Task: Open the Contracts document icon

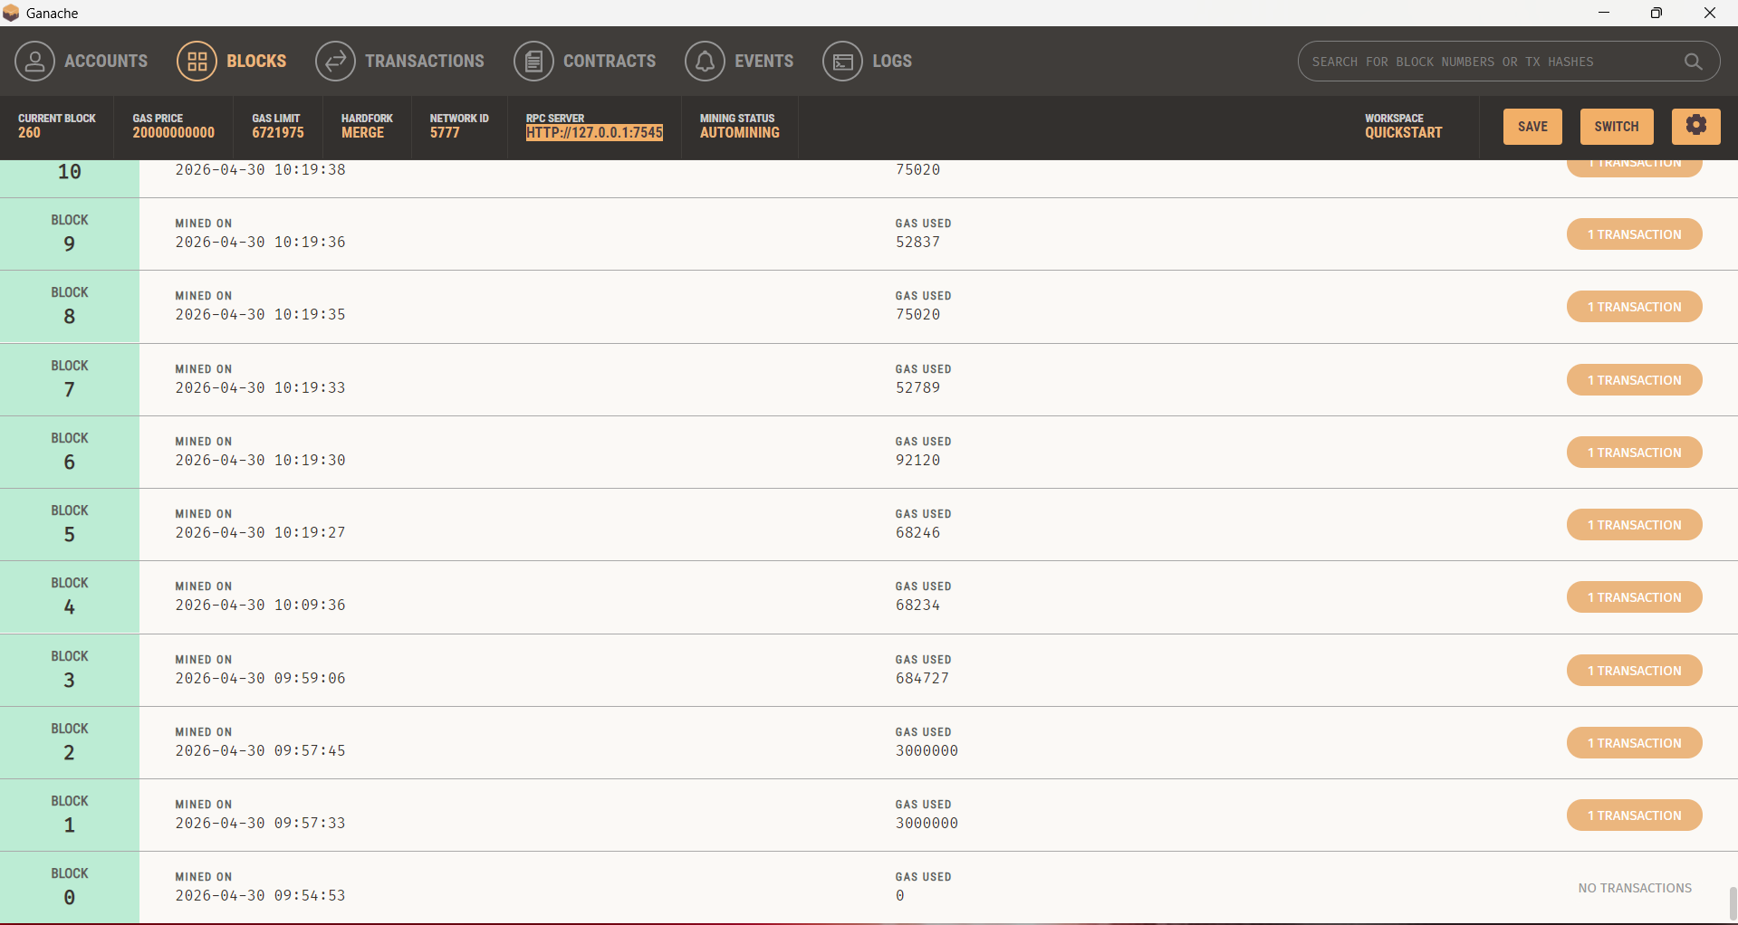Action: [533, 62]
